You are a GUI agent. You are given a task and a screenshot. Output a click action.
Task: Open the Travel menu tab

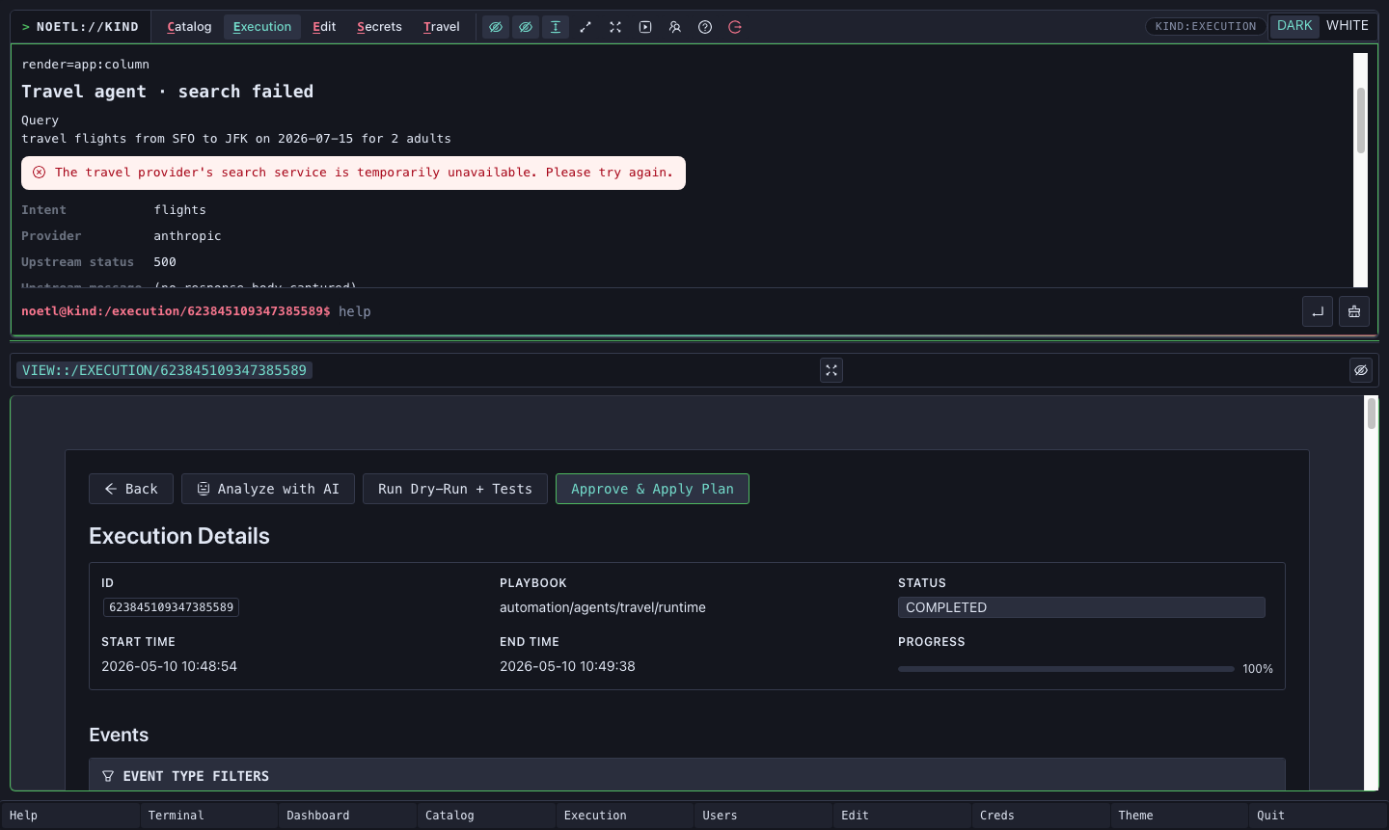click(441, 27)
